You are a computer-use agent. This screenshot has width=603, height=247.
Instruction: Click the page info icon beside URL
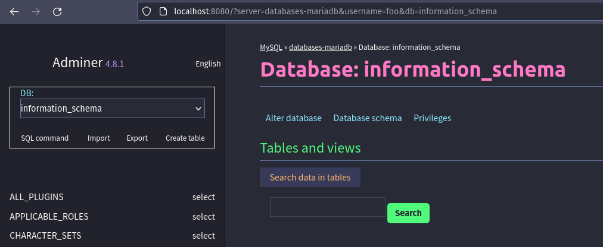[163, 11]
